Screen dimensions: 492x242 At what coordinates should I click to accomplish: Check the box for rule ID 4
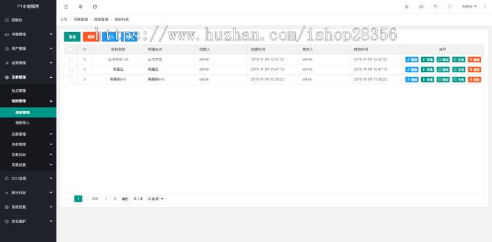click(70, 70)
